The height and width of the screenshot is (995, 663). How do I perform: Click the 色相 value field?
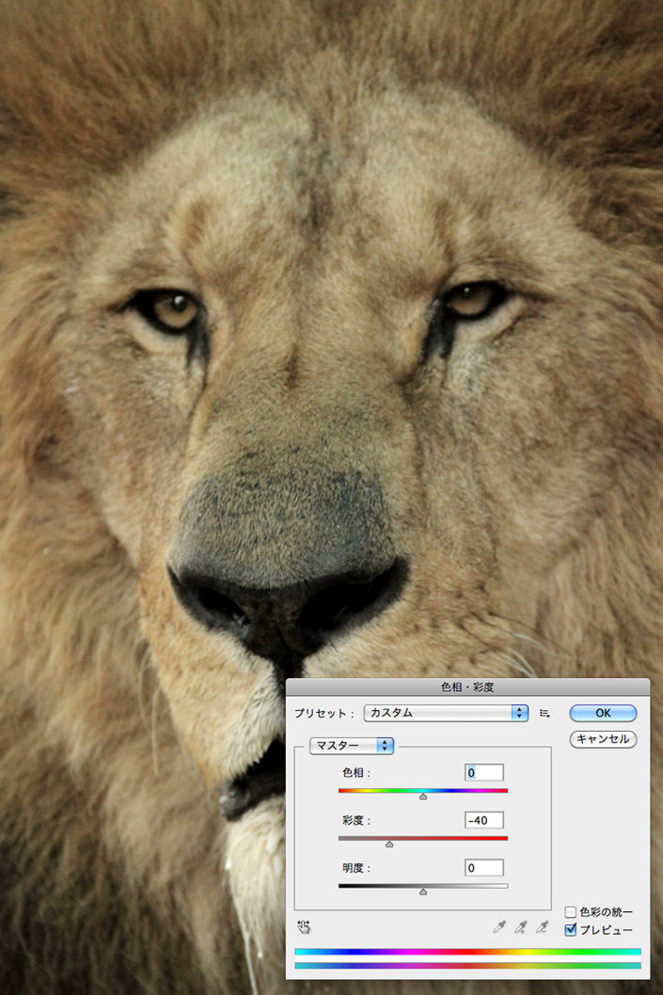(484, 772)
